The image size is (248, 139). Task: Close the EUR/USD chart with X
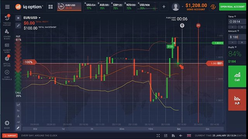(x=18, y=18)
